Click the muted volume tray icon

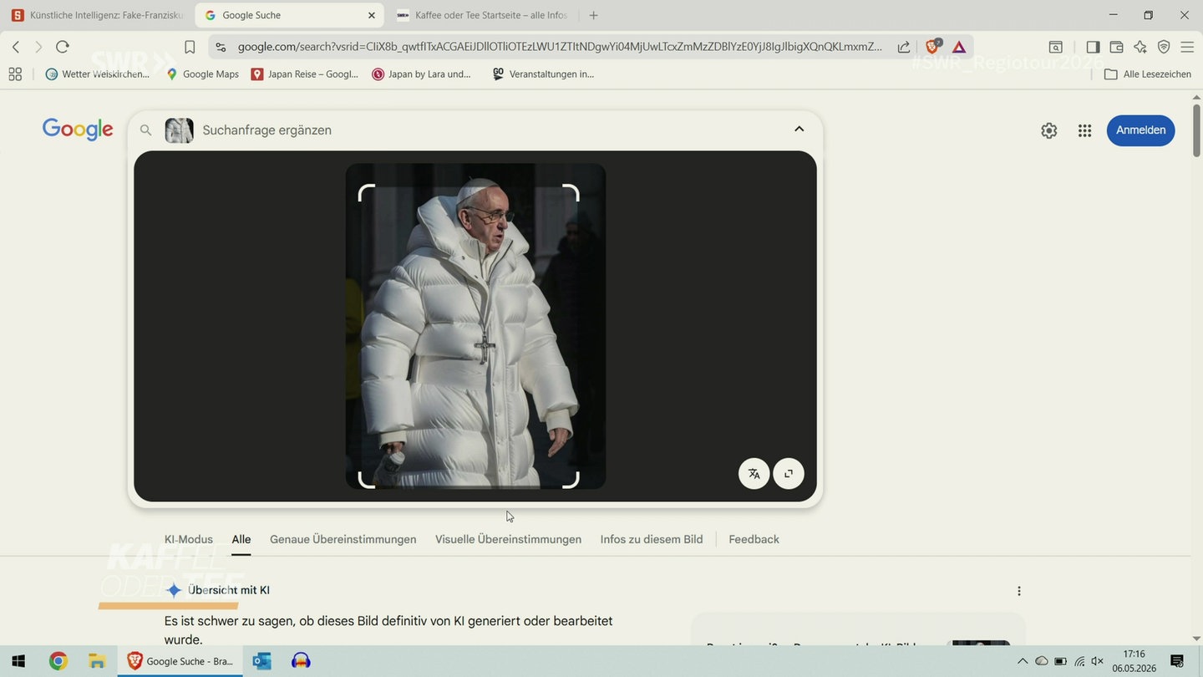click(x=1098, y=661)
